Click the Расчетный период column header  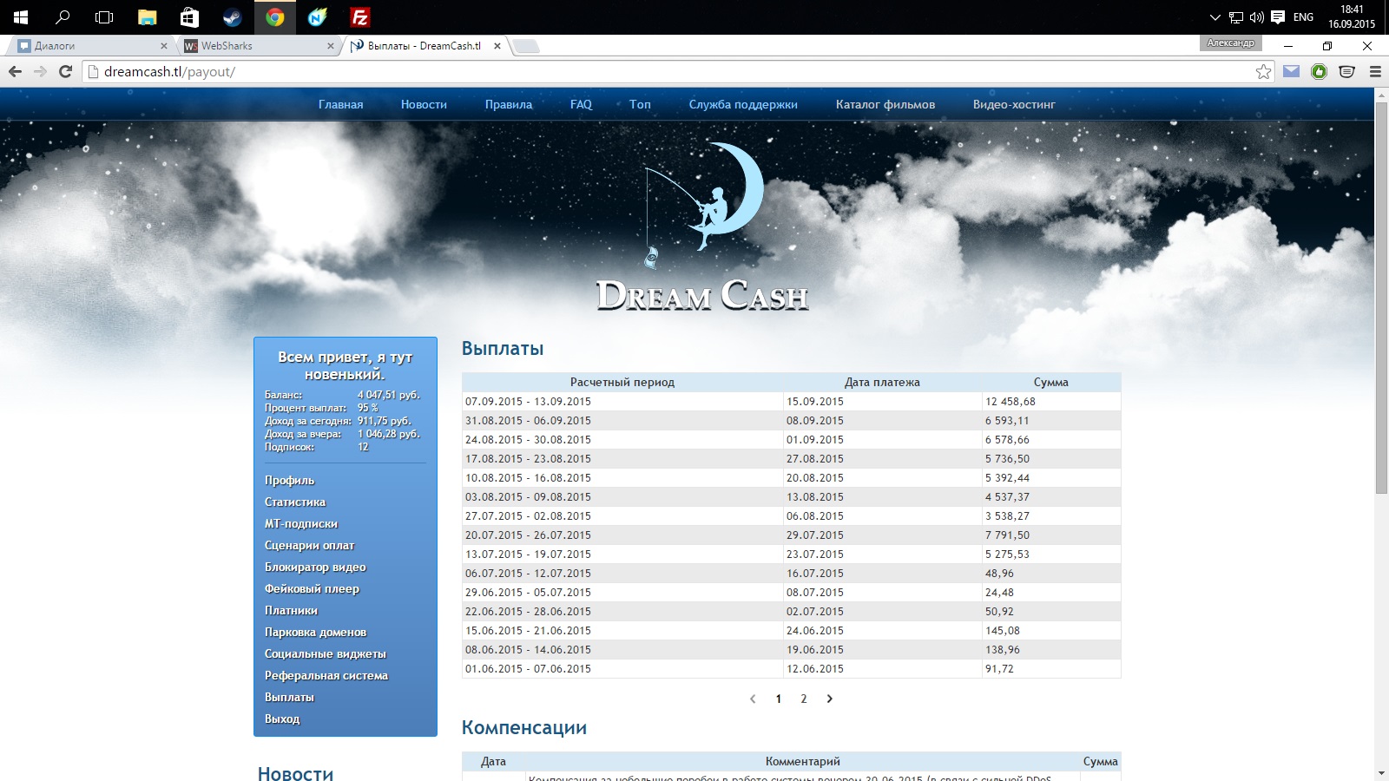(x=622, y=382)
